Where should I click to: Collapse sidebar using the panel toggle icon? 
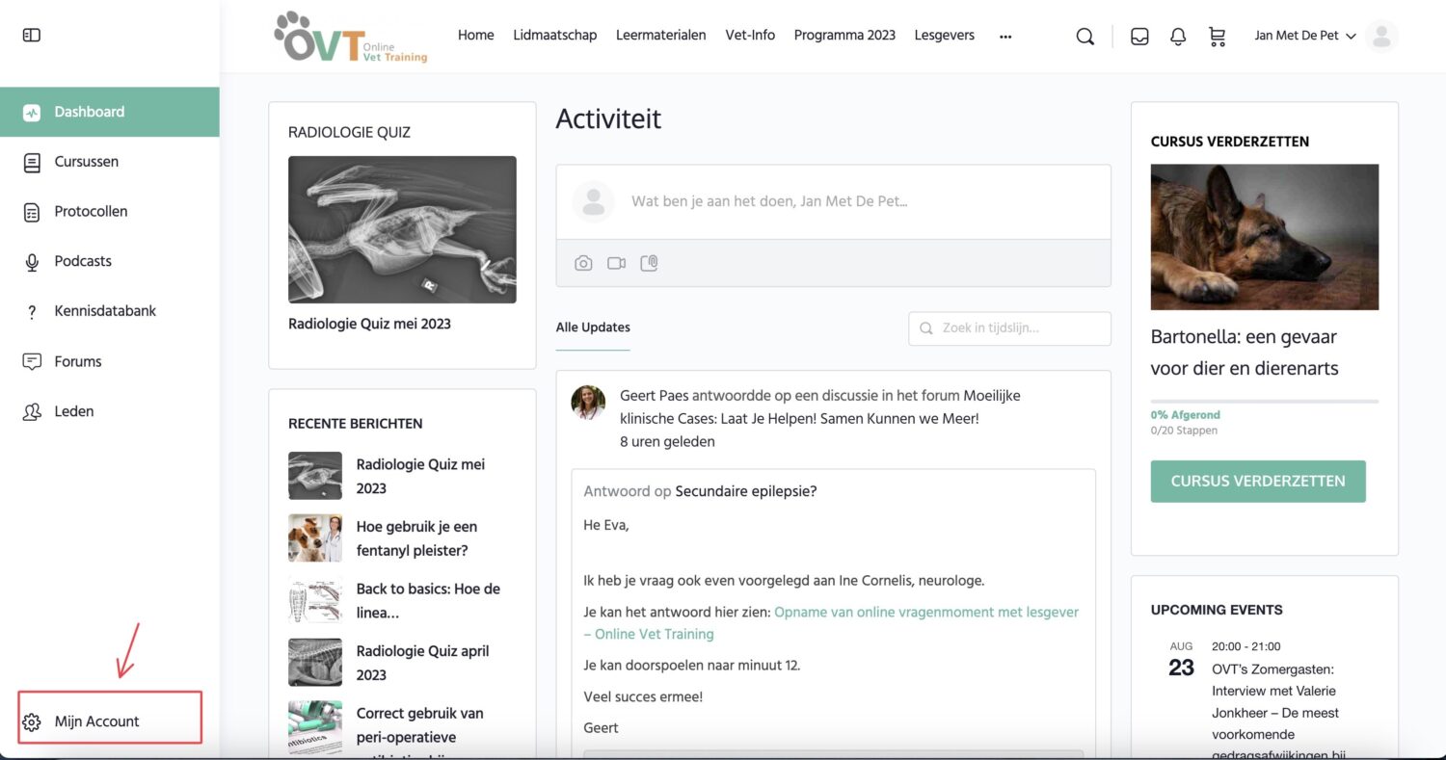[32, 36]
